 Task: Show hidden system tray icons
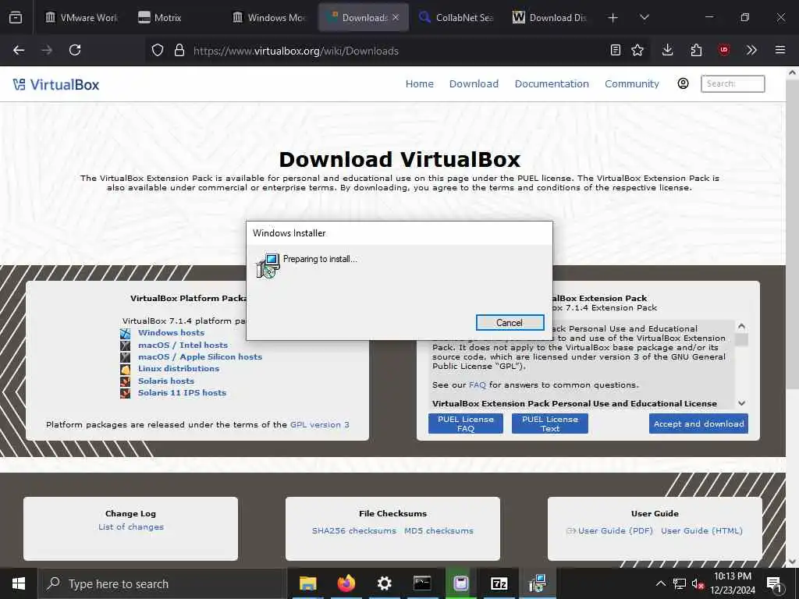(x=660, y=583)
